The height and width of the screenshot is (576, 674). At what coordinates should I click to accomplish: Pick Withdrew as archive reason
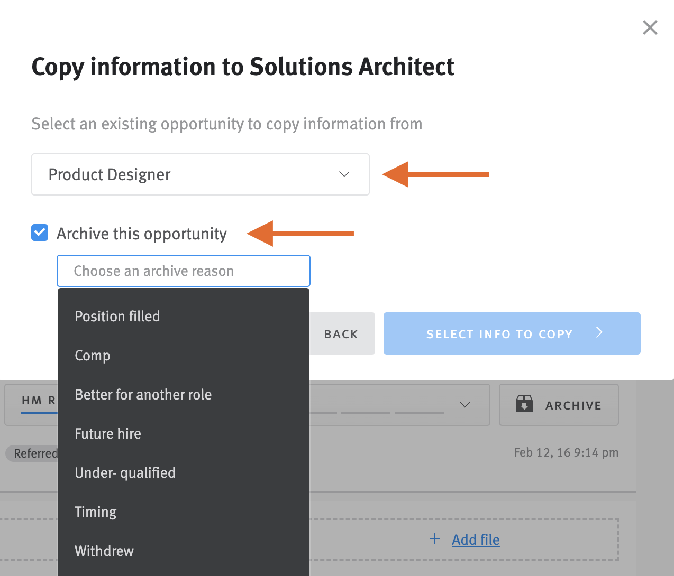click(183, 551)
